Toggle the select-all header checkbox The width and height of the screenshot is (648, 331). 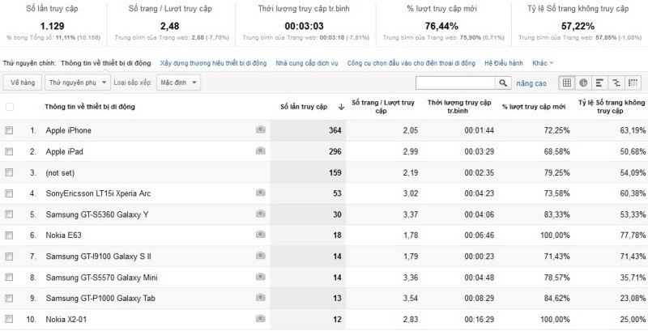click(10, 107)
